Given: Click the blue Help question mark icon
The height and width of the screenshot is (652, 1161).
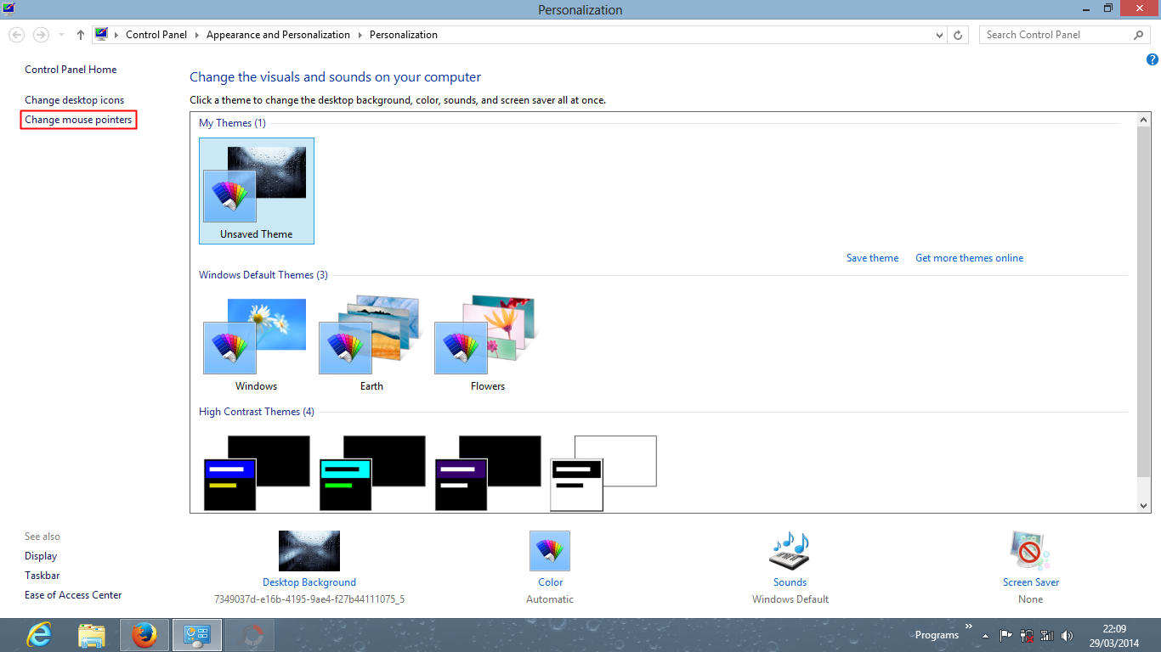Looking at the screenshot, I should pyautogui.click(x=1153, y=59).
